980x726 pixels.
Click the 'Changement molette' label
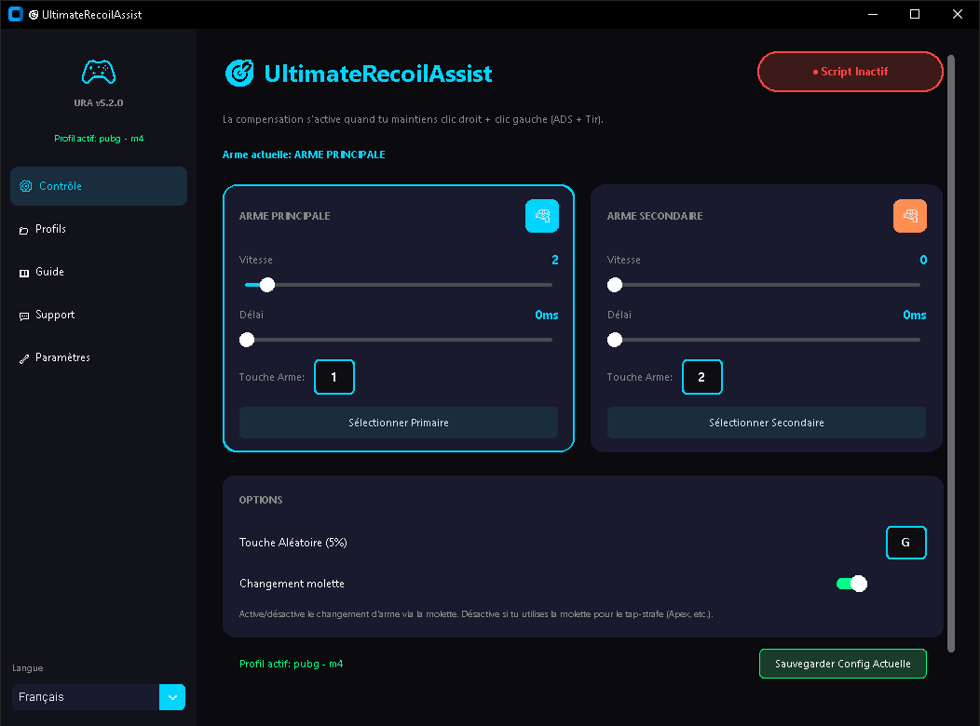(292, 584)
